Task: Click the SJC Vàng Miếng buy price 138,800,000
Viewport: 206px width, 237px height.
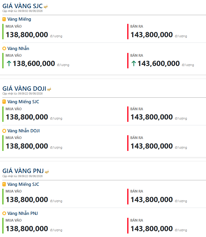Action: click(x=27, y=35)
